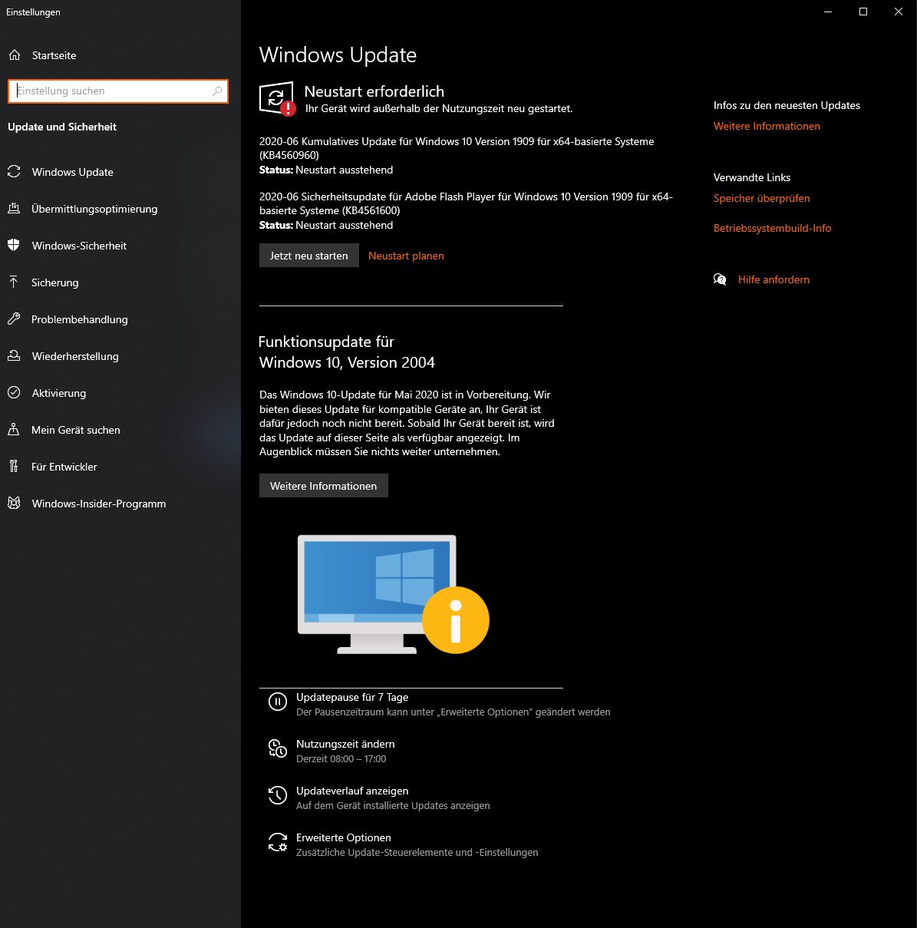Click the KB4561600 Adobe Flash update entry
The image size is (917, 928).
(x=466, y=203)
